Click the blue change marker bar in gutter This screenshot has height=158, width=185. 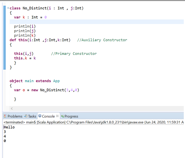click(x=5, y=38)
